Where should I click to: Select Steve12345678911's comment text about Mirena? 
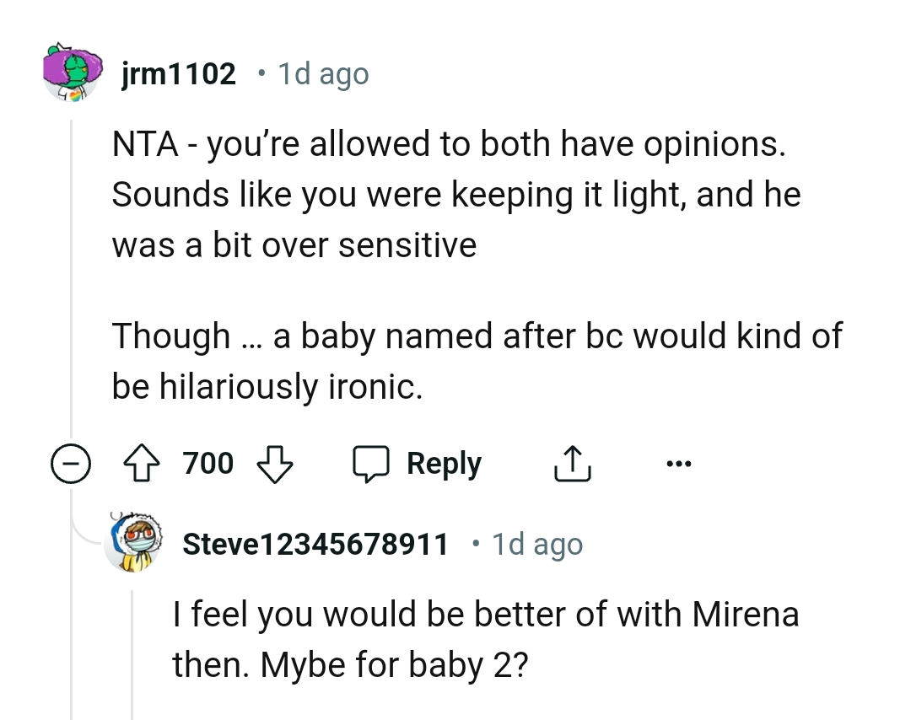tap(485, 638)
